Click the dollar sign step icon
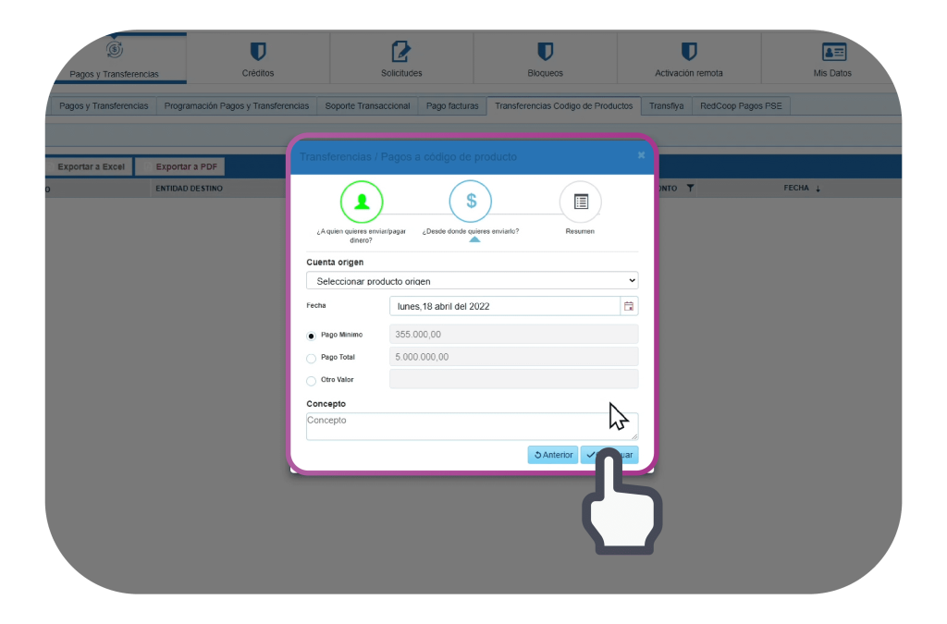 (x=471, y=202)
